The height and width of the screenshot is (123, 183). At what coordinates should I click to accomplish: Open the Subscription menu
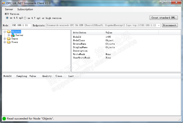pyautogui.click(x=25, y=9)
